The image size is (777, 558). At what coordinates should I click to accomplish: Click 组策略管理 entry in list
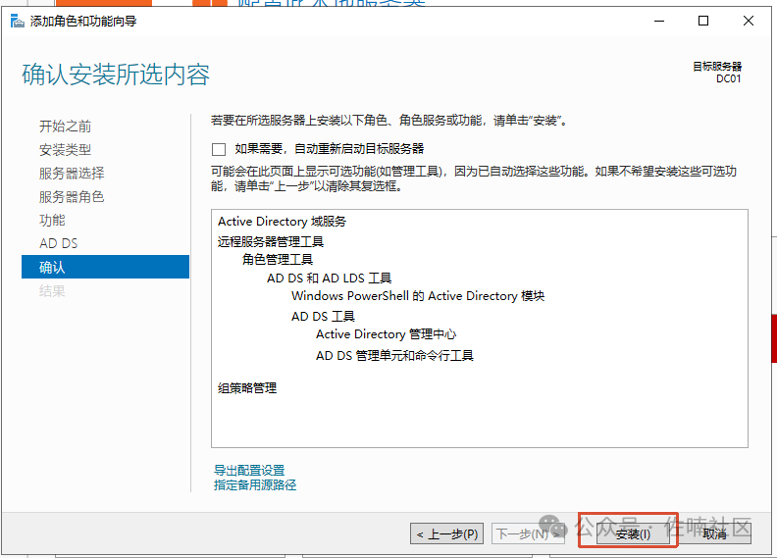pyautogui.click(x=247, y=388)
